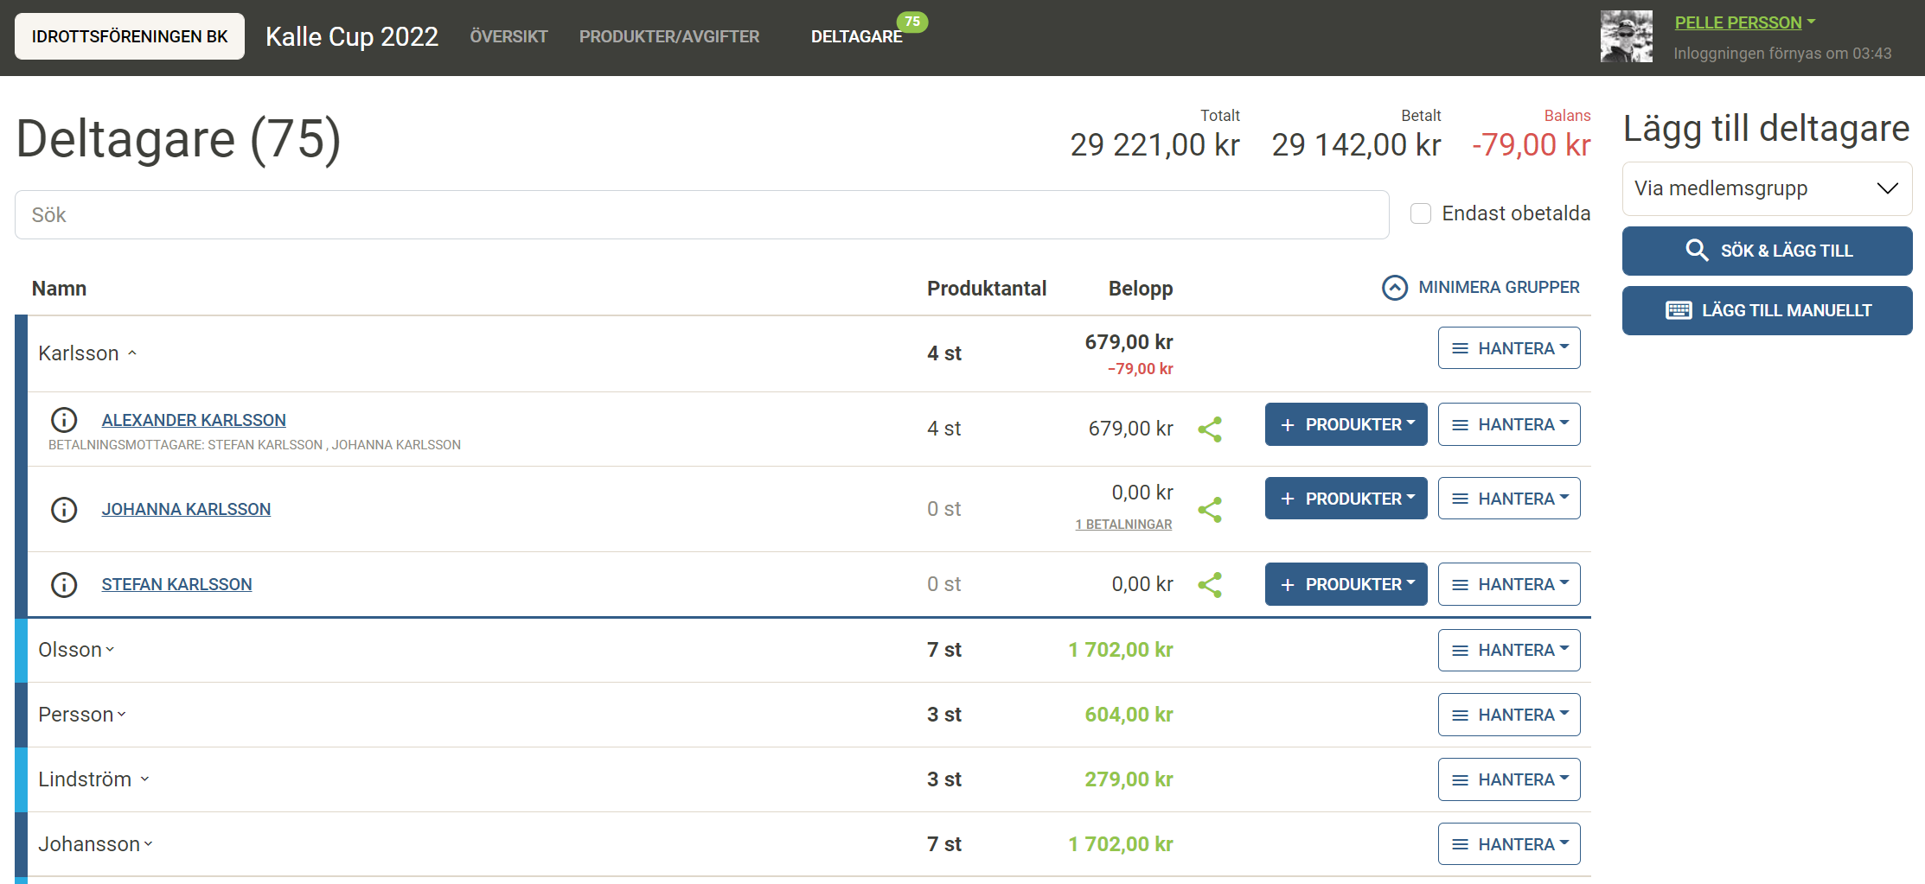Go to Produkter/Avgifter tab
Image resolution: width=1925 pixels, height=884 pixels.
(668, 36)
